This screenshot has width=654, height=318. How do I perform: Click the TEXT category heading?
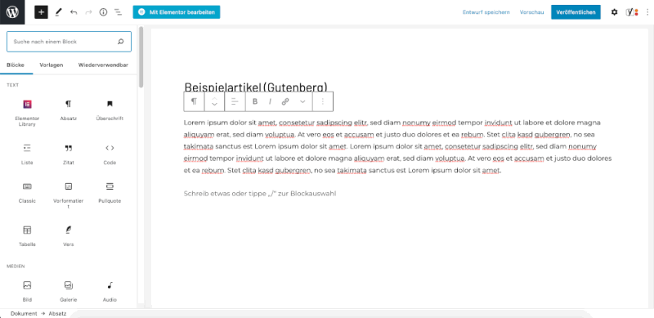[x=12, y=85]
